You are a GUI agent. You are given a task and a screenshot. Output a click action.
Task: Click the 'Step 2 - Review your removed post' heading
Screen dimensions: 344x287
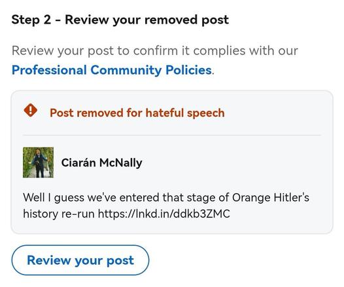(120, 20)
